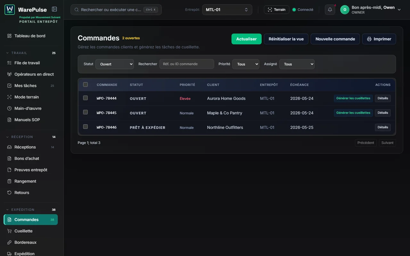The height and width of the screenshot is (256, 410).
Task: Click Aurora Home Goods client cell
Action: tap(226, 99)
